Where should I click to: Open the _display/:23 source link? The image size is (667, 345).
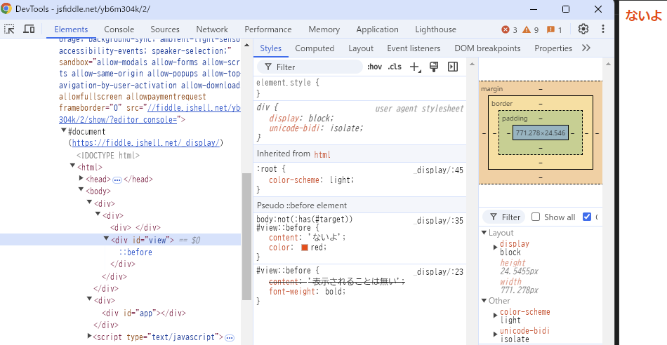pyautogui.click(x=438, y=272)
